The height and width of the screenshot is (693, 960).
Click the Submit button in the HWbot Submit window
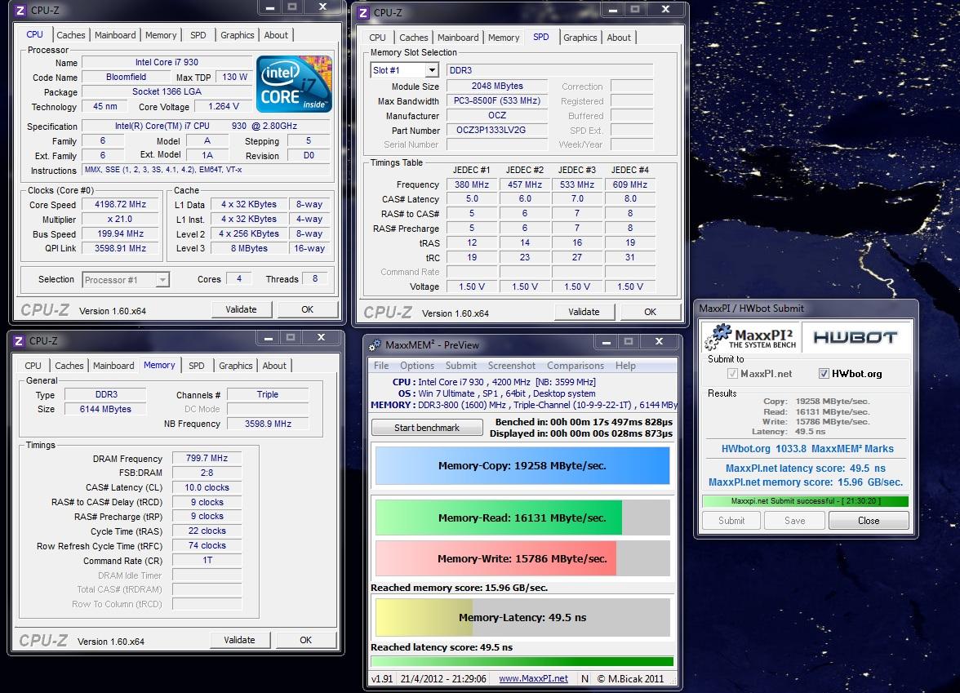[731, 521]
